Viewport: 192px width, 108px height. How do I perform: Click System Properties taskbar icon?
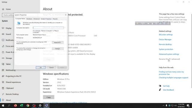click(x=46, y=105)
